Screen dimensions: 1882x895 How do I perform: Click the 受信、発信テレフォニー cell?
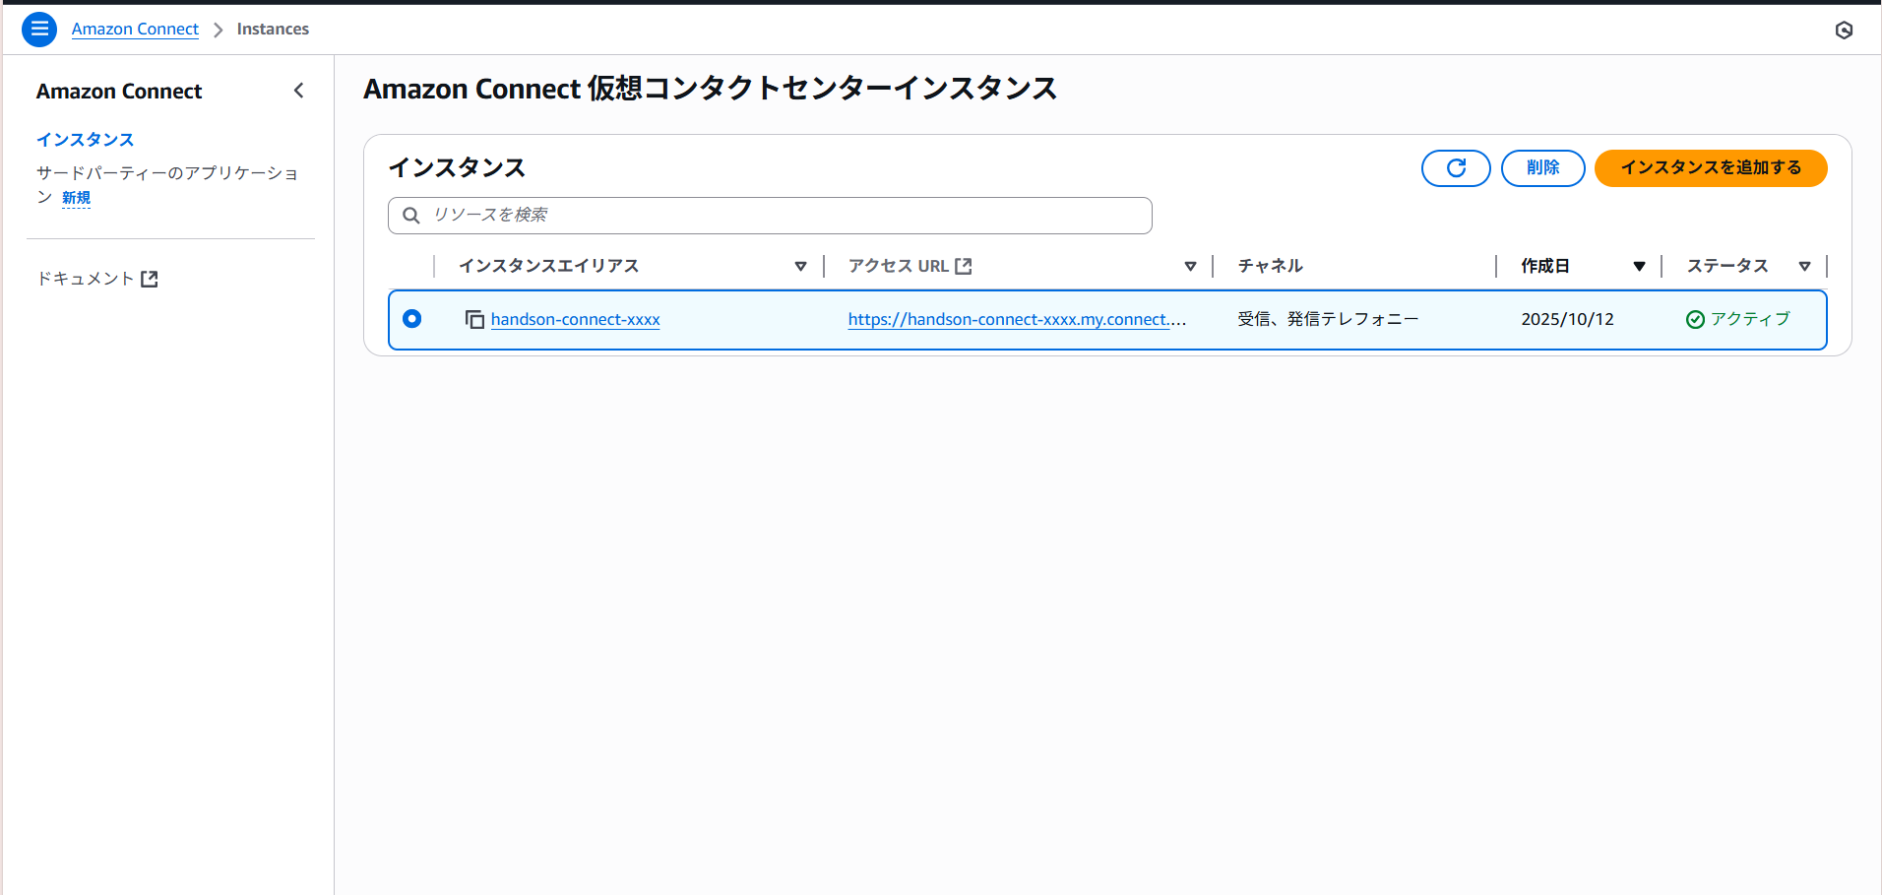1328,319
